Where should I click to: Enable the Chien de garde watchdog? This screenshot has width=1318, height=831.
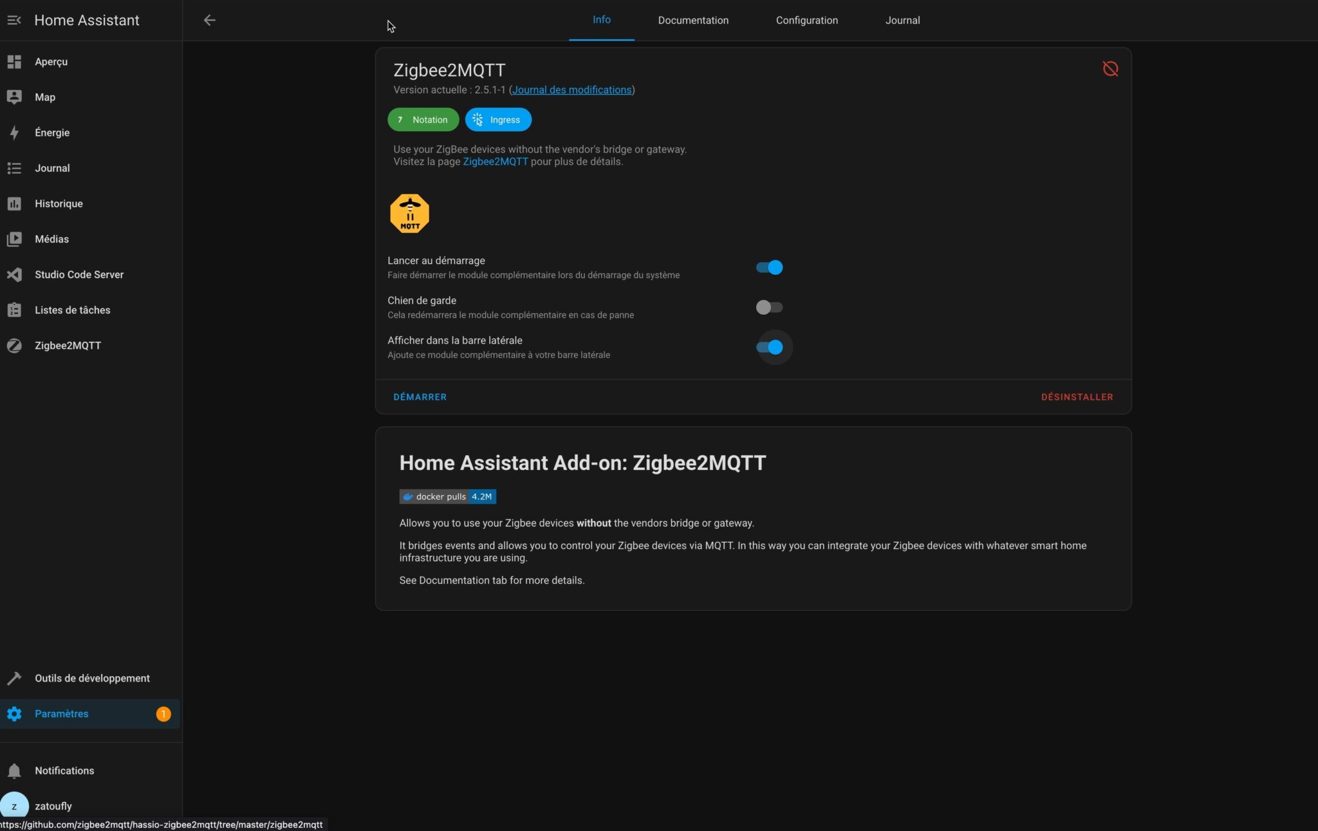click(x=769, y=307)
